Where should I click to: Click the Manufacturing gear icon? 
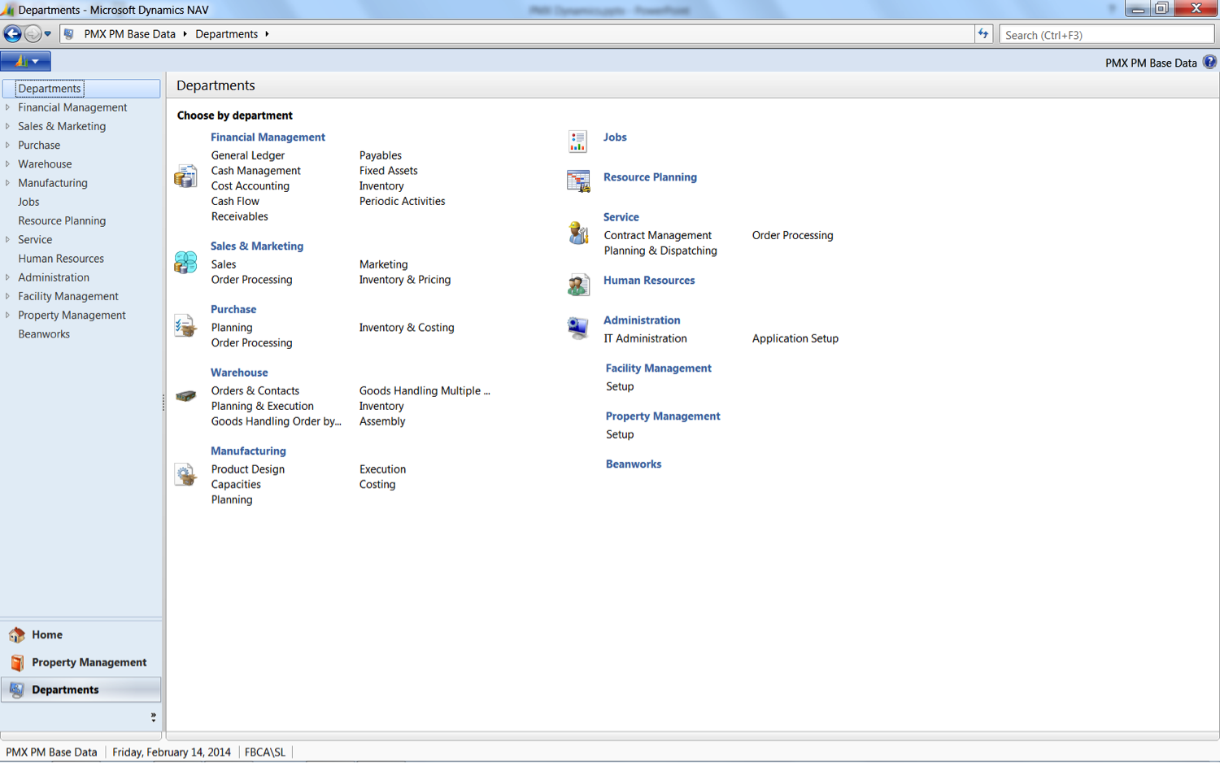pyautogui.click(x=185, y=474)
